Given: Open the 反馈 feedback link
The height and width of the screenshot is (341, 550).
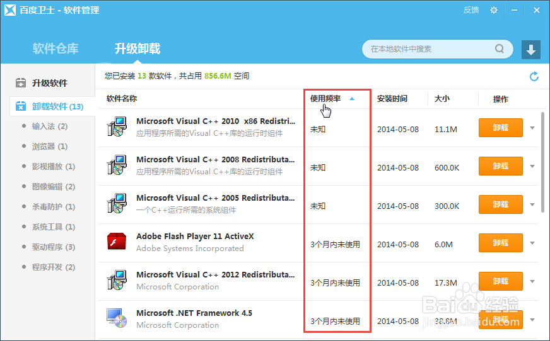Looking at the screenshot, I should (x=471, y=10).
